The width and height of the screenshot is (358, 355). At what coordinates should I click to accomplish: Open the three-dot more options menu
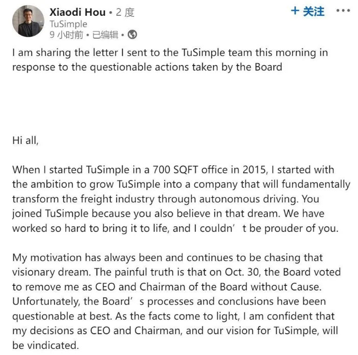[x=343, y=11]
